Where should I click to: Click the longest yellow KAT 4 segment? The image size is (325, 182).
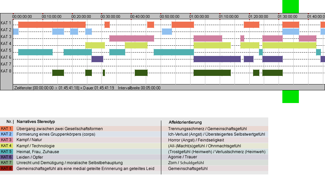click(x=289, y=45)
